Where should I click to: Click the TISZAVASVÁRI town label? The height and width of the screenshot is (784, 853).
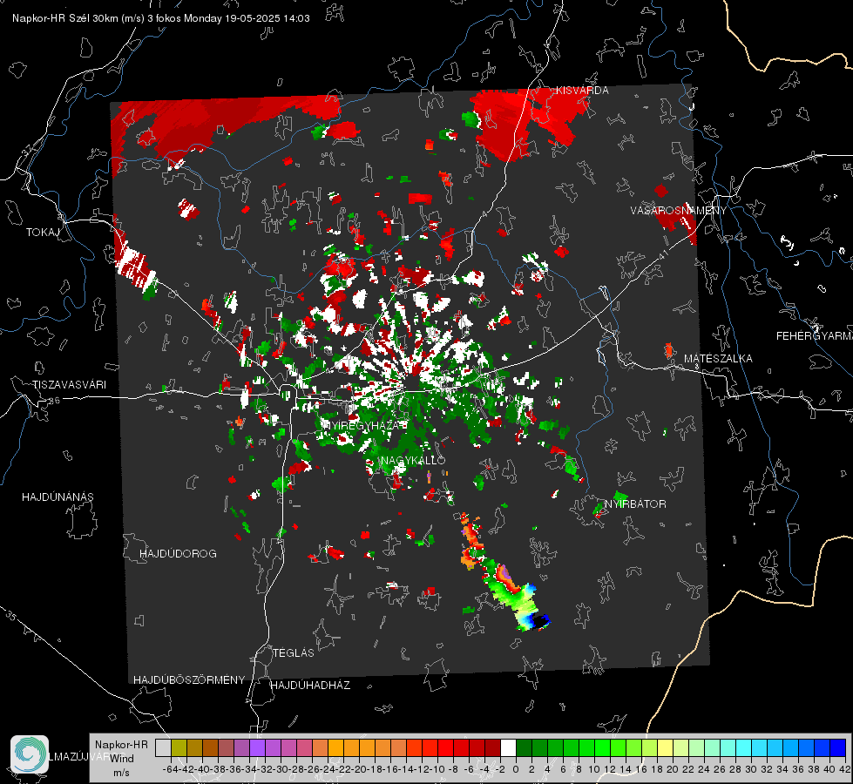pos(69,385)
